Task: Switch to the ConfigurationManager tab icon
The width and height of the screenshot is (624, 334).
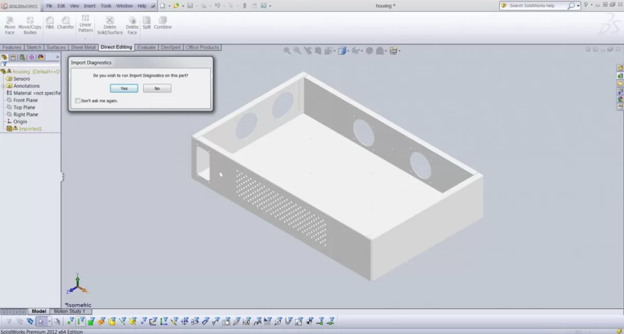Action: tap(22, 57)
